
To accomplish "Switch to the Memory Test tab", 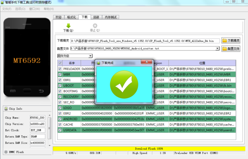I will 110,17.
